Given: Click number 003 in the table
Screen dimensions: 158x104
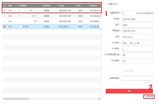Looking at the screenshot, I should [x=10, y=21].
